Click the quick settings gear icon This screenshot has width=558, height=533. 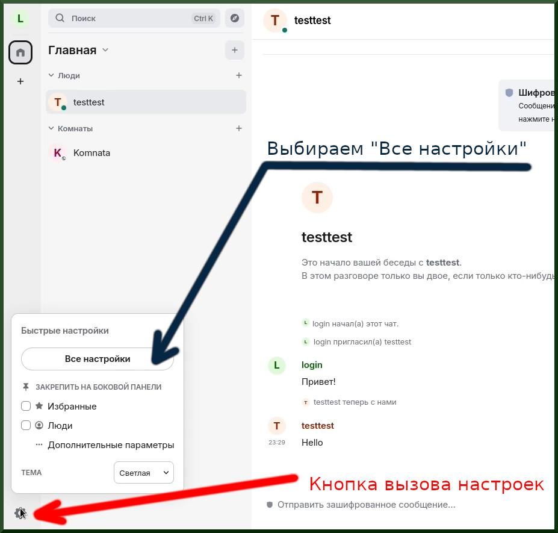[20, 513]
